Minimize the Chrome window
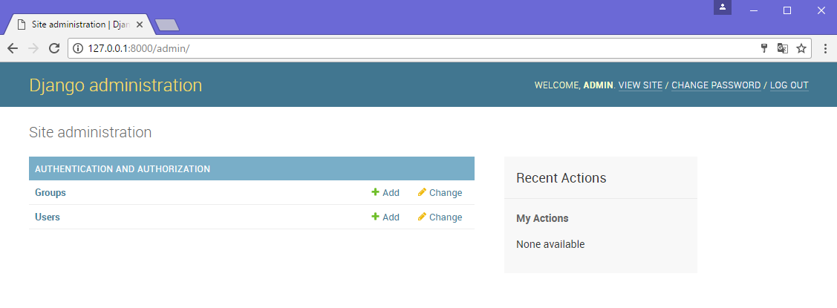 point(754,10)
